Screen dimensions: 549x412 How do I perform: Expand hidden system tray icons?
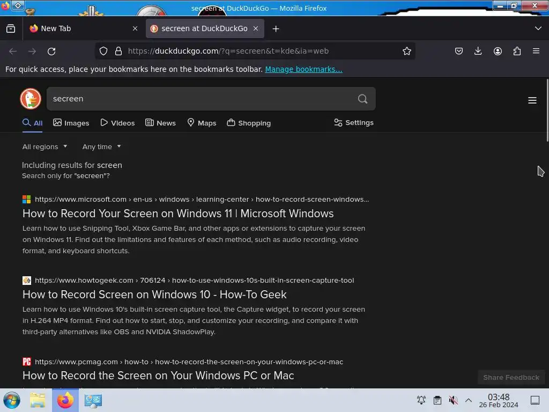coord(469,400)
